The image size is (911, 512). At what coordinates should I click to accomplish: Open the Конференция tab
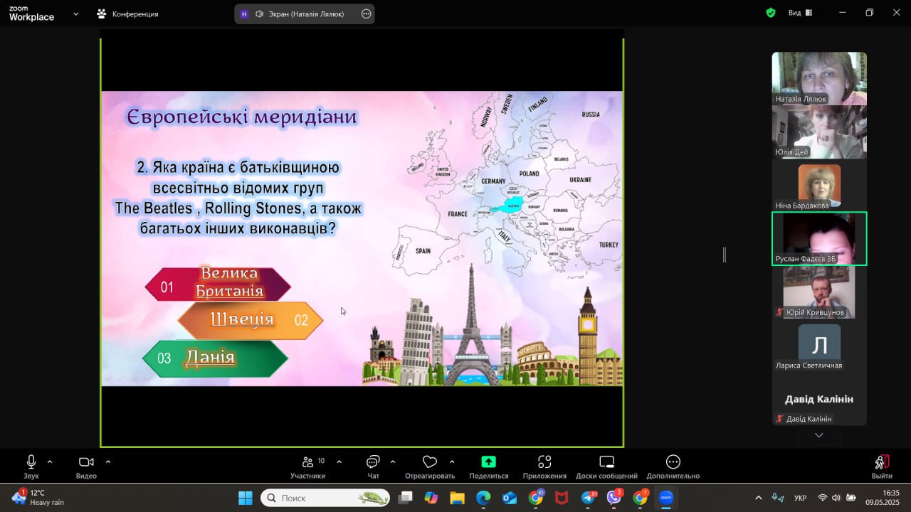(128, 14)
